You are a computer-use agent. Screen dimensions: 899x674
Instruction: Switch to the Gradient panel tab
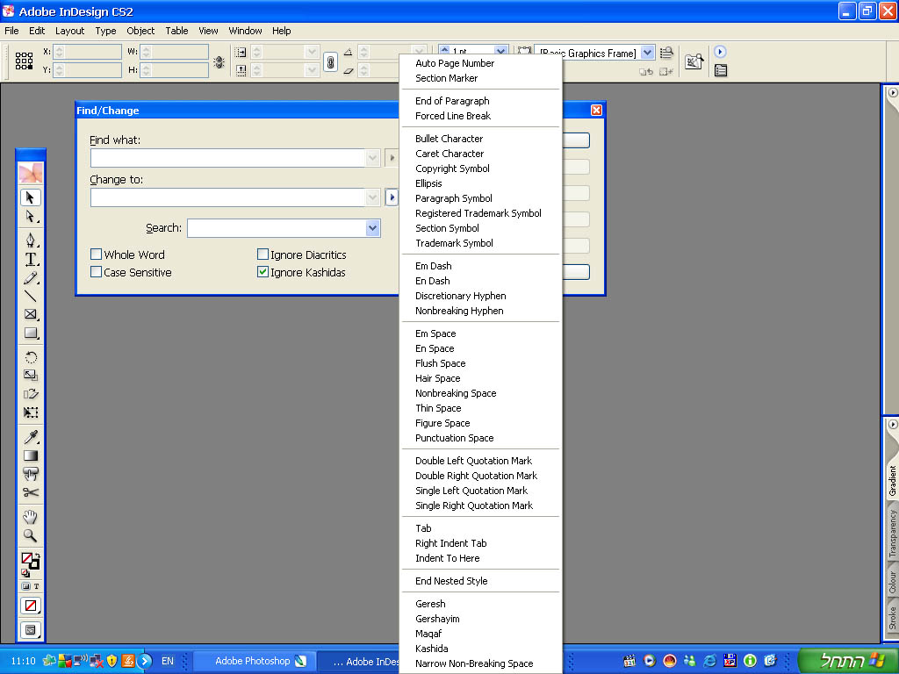[x=892, y=480]
